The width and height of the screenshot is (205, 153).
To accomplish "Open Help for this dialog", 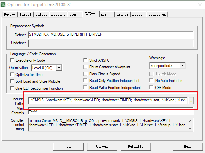I will point(188,147).
